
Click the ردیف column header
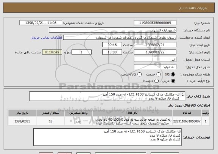click(x=206, y=113)
